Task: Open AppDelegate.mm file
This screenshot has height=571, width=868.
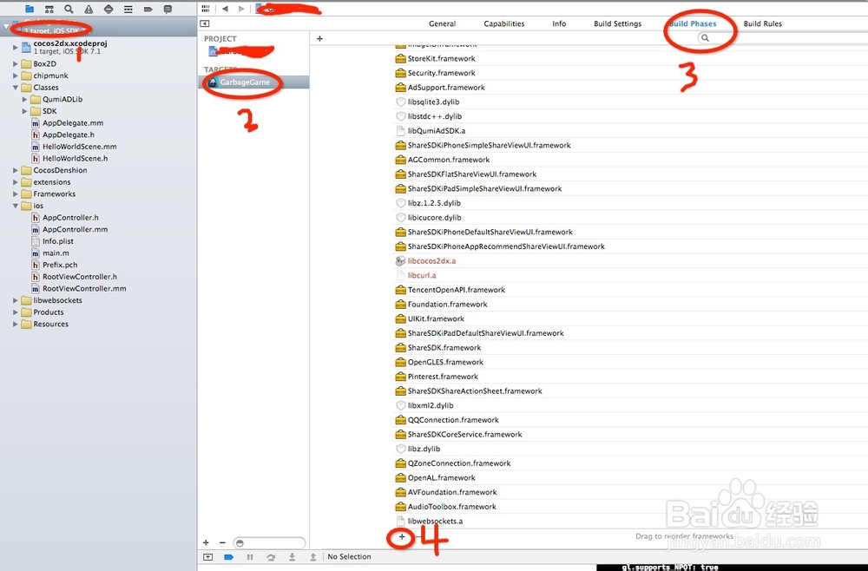Action: (73, 123)
